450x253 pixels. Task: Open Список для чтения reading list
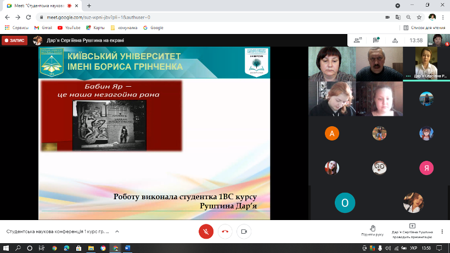point(424,28)
